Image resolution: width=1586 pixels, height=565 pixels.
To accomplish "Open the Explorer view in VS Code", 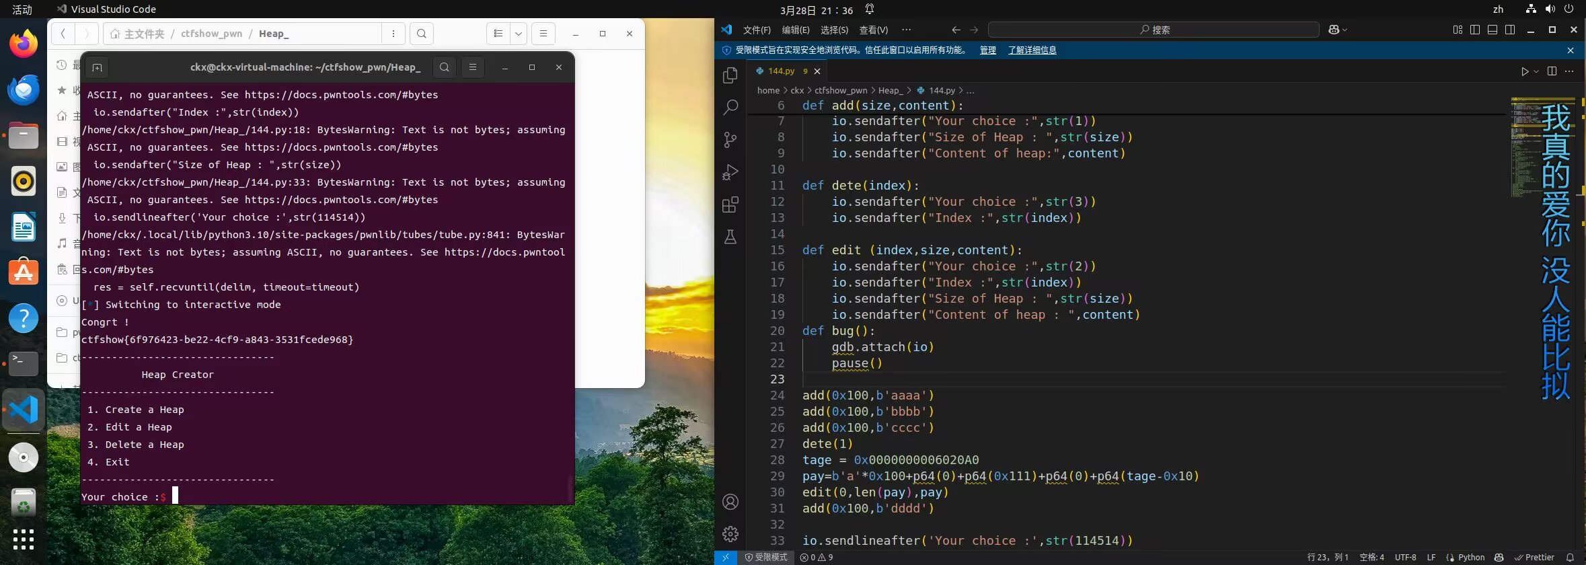I will click(730, 75).
